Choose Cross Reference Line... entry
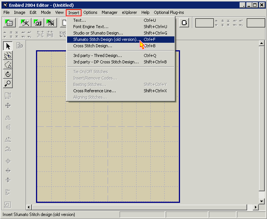Image resolution: width=267 pixels, height=219 pixels. (x=121, y=91)
